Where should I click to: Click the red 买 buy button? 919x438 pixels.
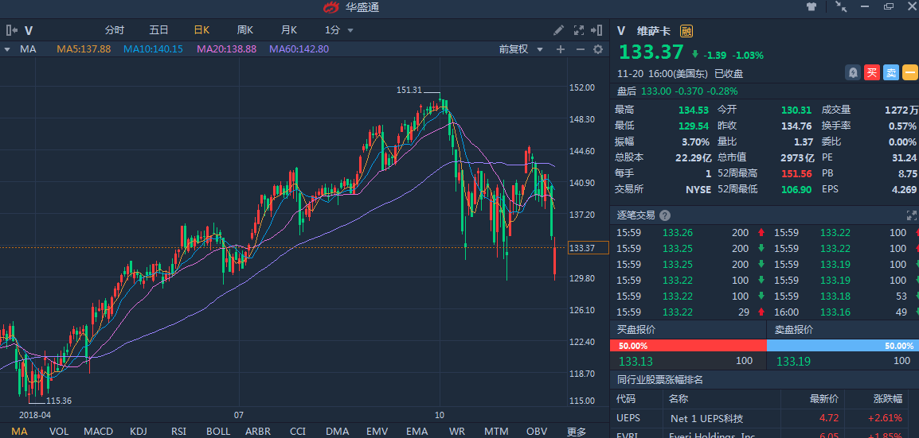tap(872, 72)
